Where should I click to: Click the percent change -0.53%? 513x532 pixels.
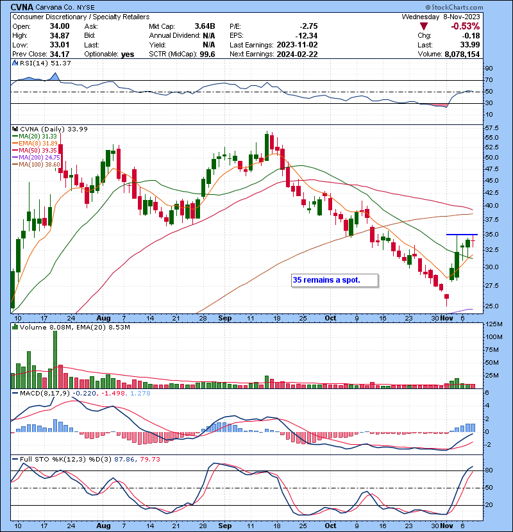[465, 26]
